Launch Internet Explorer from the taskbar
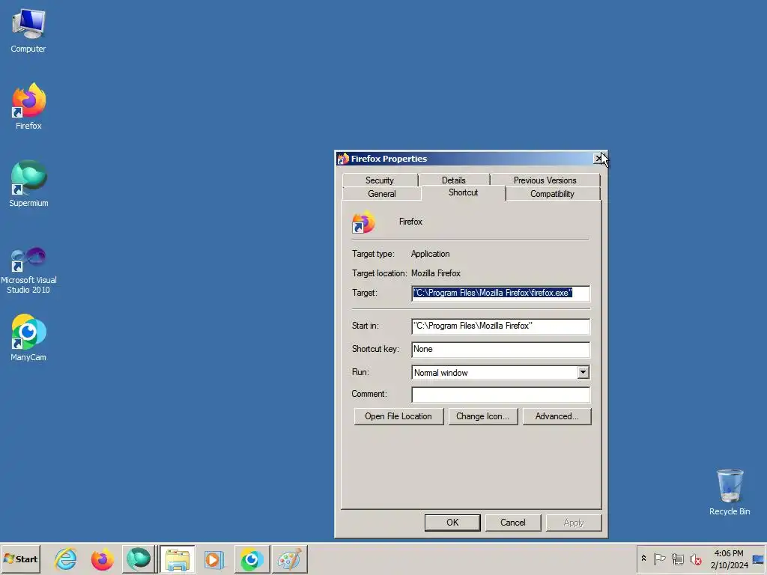767x575 pixels. pos(66,559)
